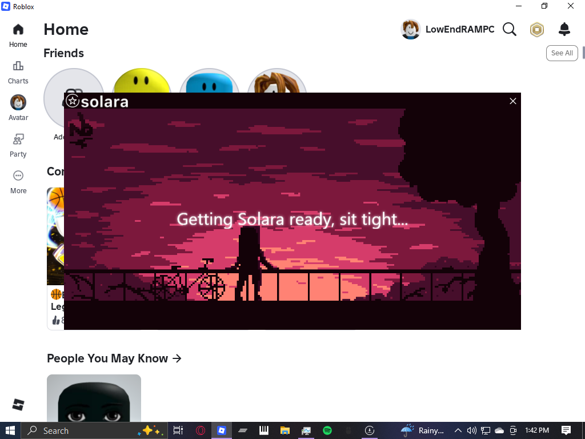The width and height of the screenshot is (585, 439).
Task: Select the yellow smiley friend avatar
Action: (x=142, y=81)
